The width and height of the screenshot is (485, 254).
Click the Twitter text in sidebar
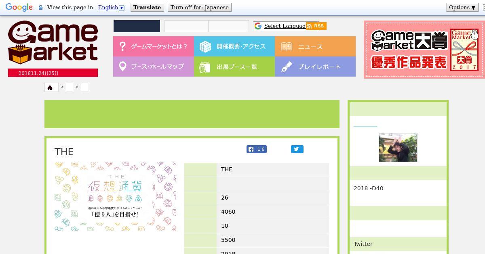click(363, 244)
